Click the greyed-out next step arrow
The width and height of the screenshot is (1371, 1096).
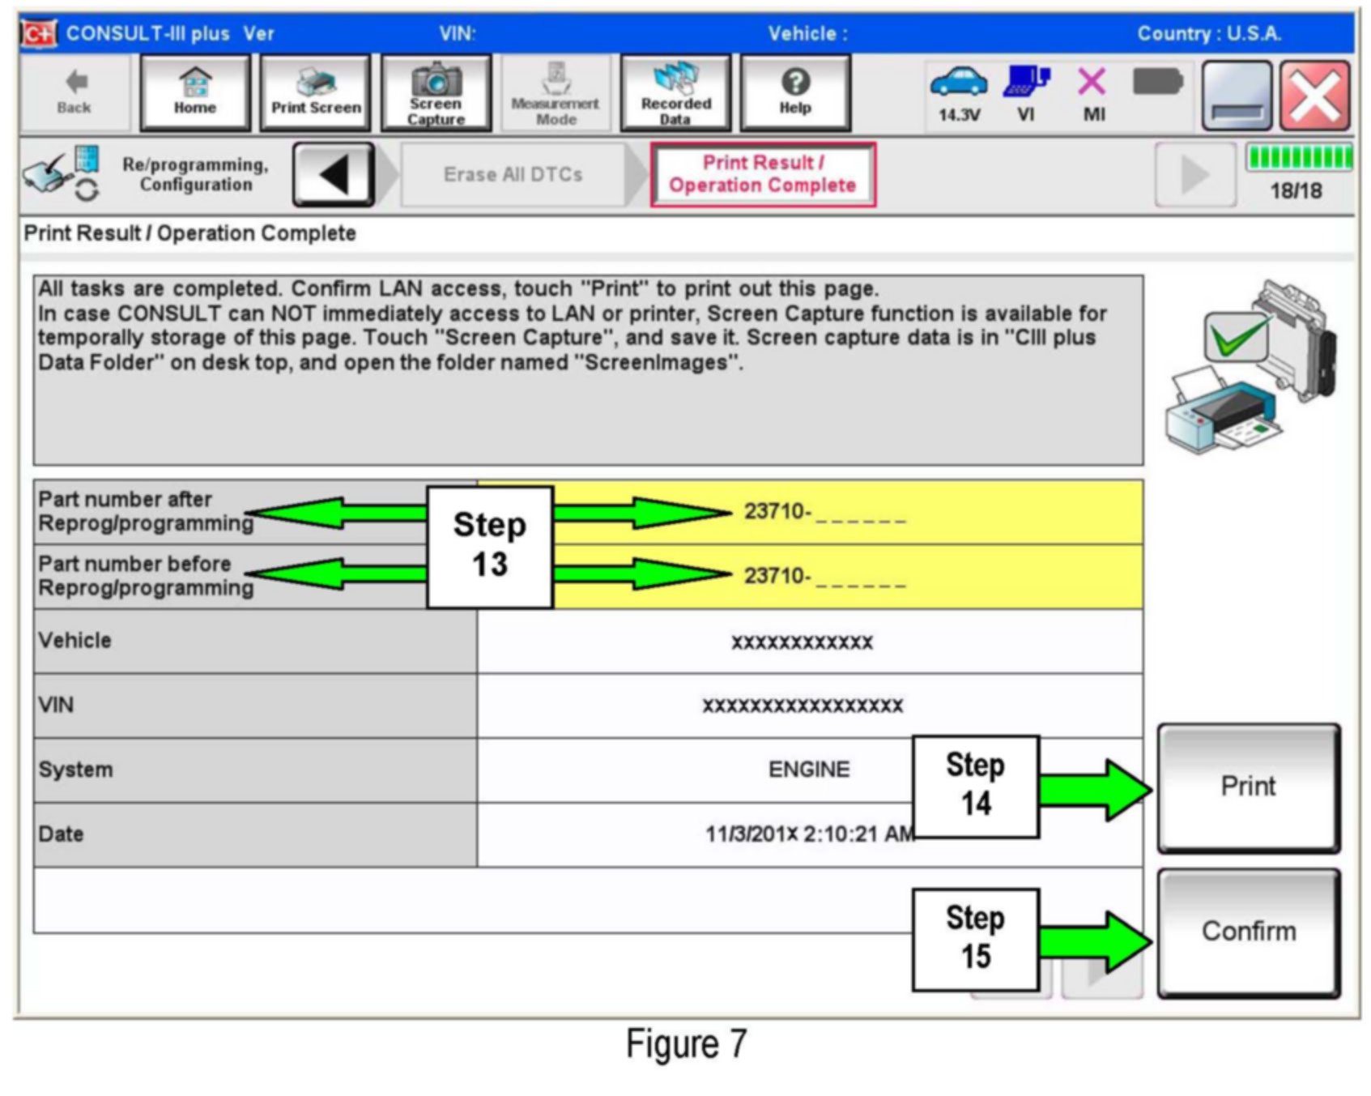pyautogui.click(x=1194, y=174)
